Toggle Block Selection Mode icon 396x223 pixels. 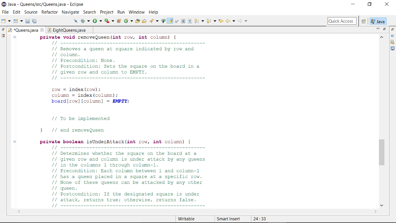point(183,21)
